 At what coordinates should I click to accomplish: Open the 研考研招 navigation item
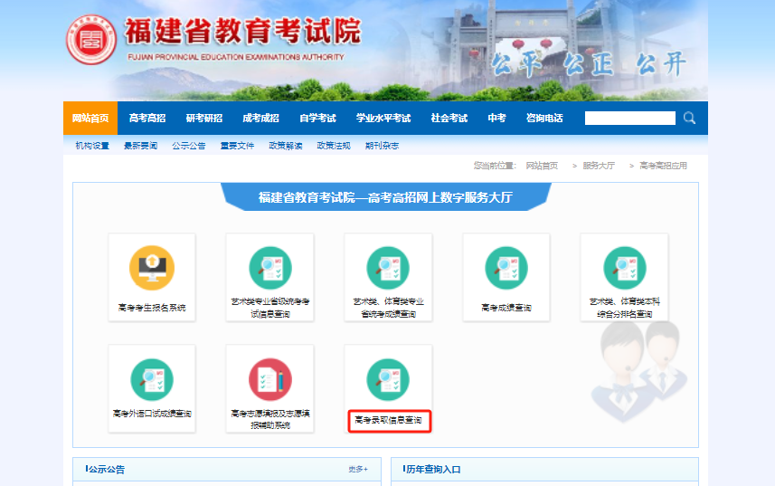(204, 119)
